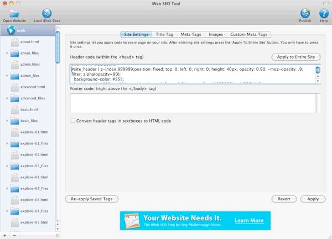Select the iweb site root icon
The height and width of the screenshot is (239, 332).
[x=11, y=30]
